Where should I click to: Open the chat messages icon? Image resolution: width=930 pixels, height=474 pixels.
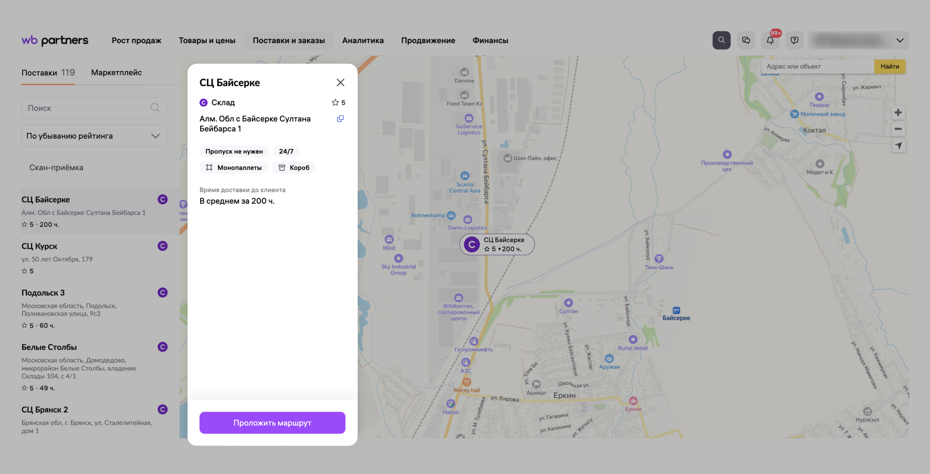pos(746,40)
